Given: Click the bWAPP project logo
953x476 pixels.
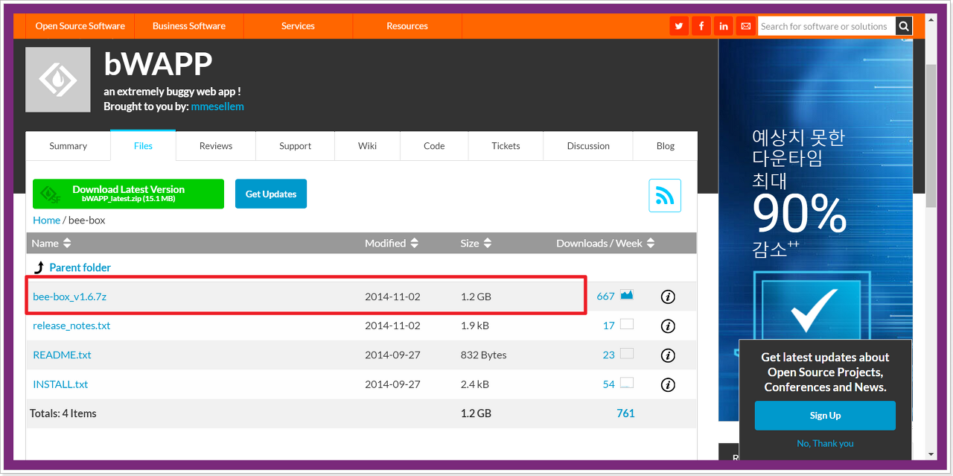Looking at the screenshot, I should (x=58, y=80).
